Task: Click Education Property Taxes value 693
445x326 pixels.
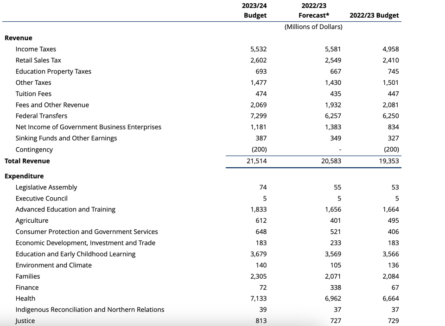Action: 261,71
